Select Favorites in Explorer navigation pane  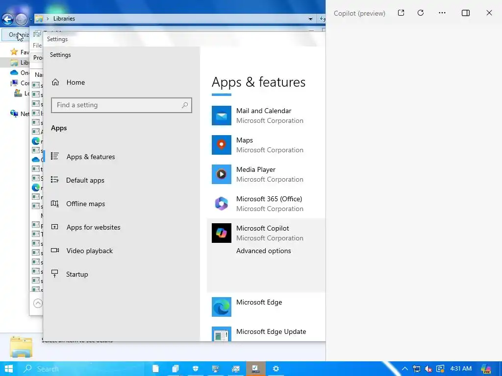20,52
